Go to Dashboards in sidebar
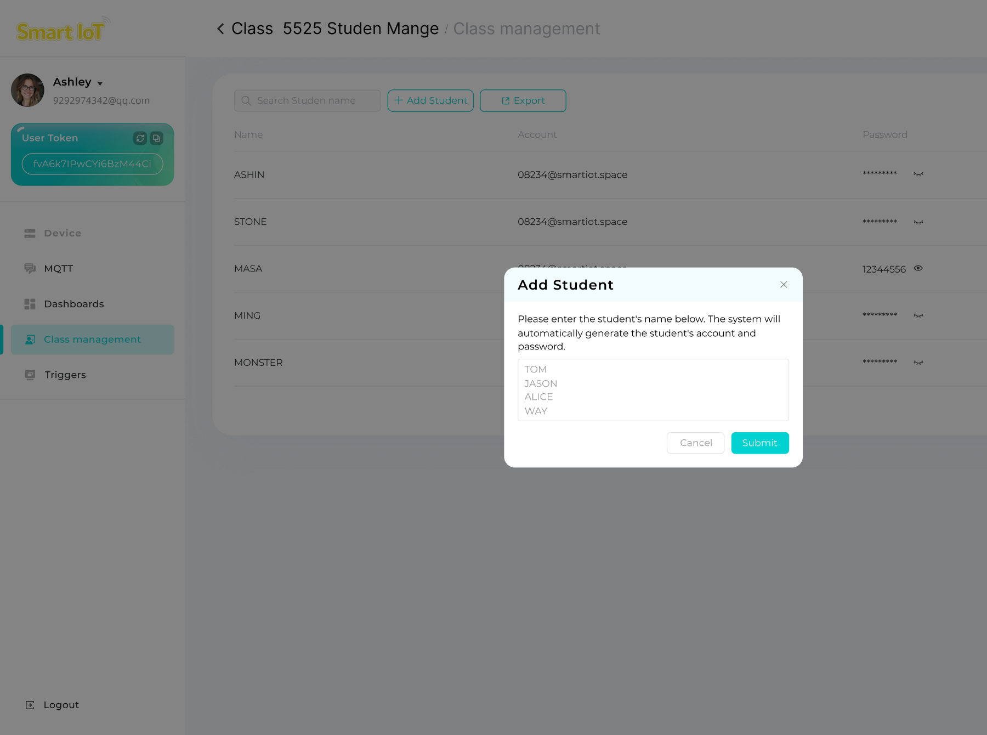Image resolution: width=987 pixels, height=735 pixels. point(73,304)
